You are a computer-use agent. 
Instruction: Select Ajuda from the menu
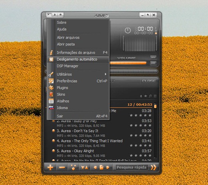point(62,29)
